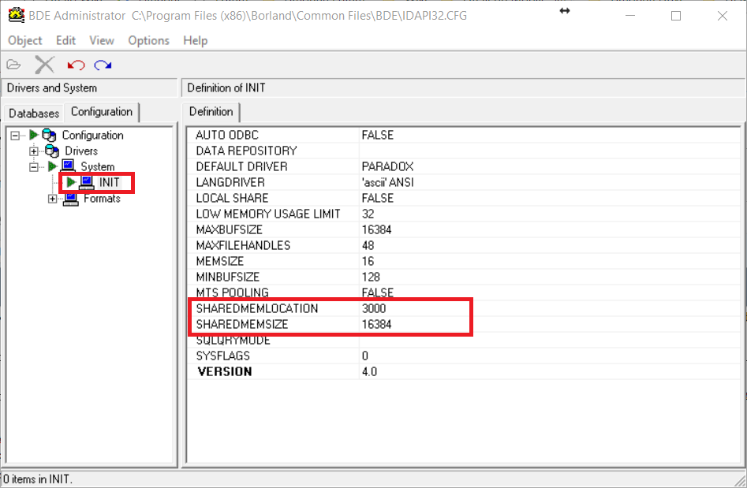Click the MAXFILEHANDLES value 48
Screen dimensions: 747x488
(368, 245)
